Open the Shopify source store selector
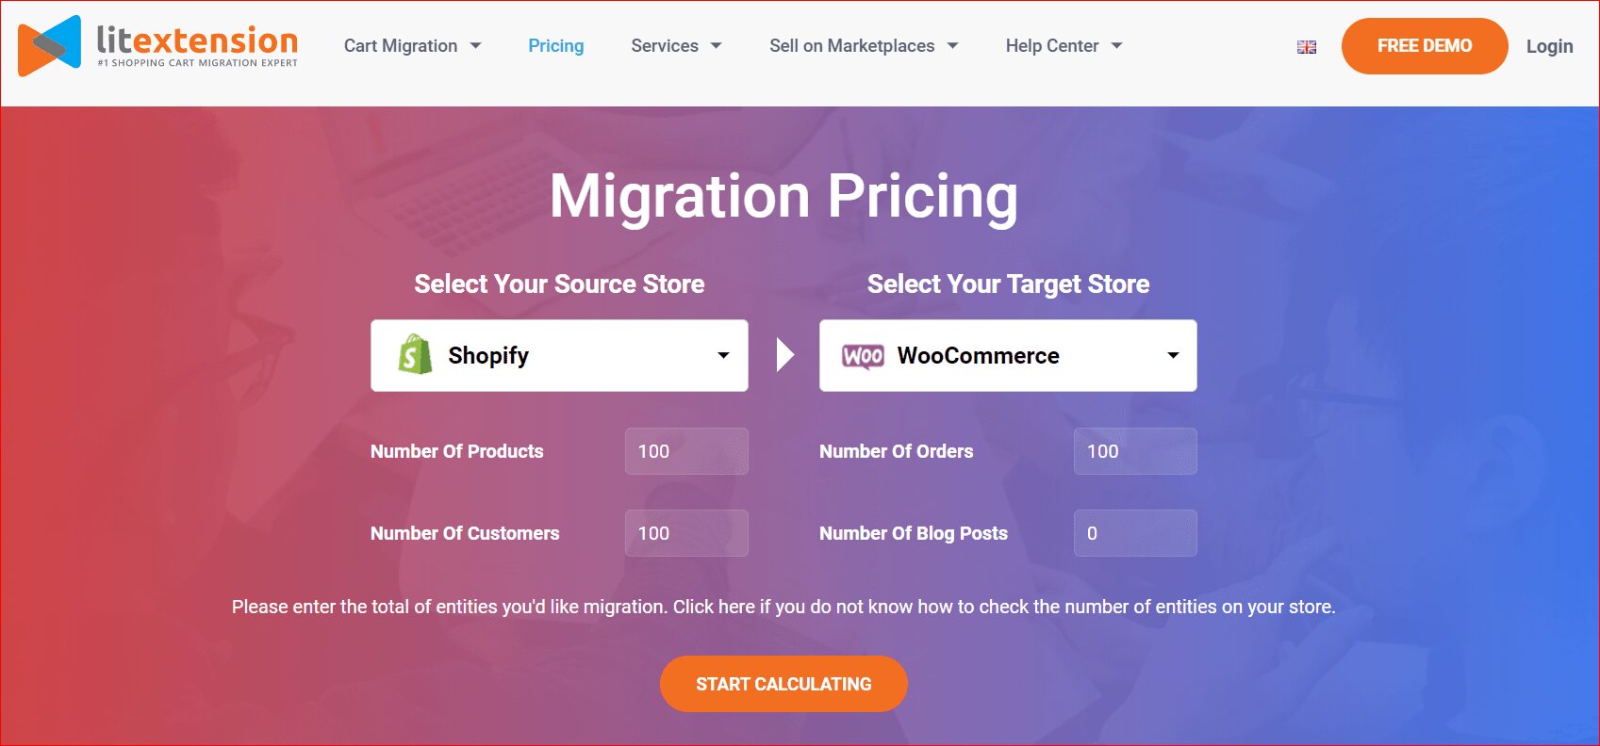This screenshot has width=1600, height=746. pyautogui.click(x=559, y=355)
